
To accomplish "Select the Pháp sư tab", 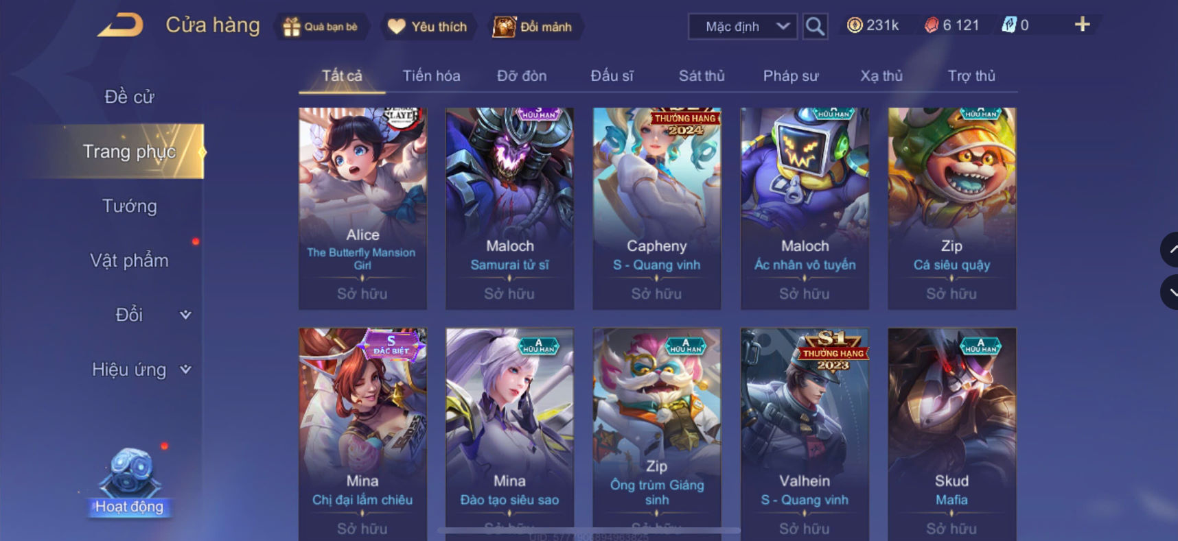I will click(791, 75).
